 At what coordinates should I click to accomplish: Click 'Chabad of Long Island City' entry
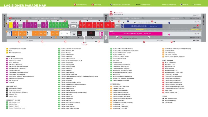69,75
